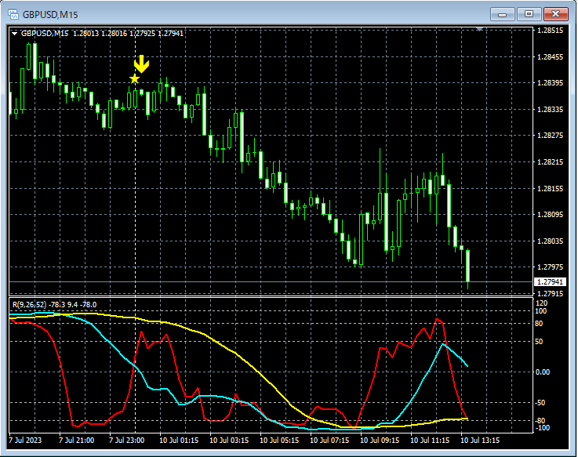Viewport: 578px width, 457px height.
Task: Click the GBPUSD,M15 window title text
Action: point(50,15)
